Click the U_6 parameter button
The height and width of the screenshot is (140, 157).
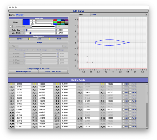(x=80, y=101)
